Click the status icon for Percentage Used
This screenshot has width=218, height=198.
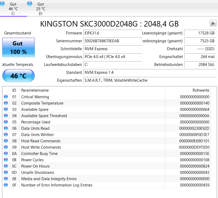6,122
